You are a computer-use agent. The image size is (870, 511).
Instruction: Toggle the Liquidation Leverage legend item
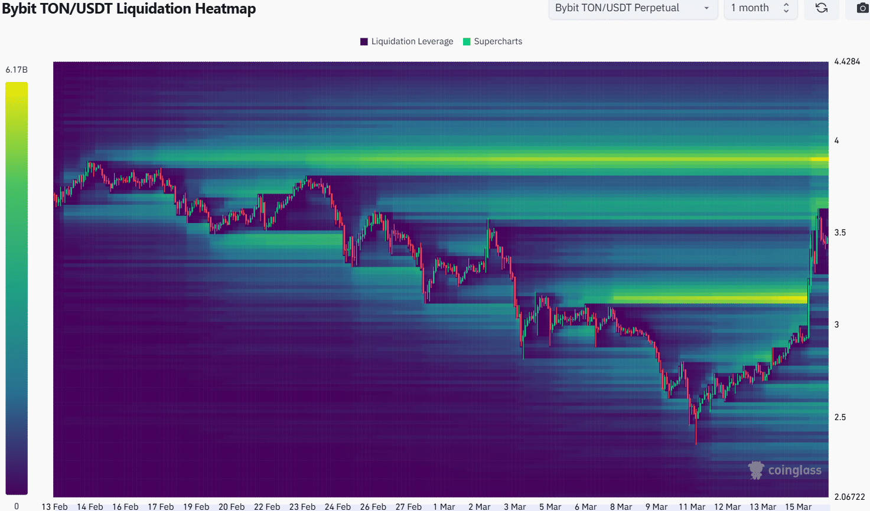pos(406,41)
